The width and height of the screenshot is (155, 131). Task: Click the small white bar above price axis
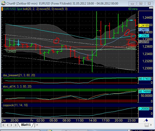tap(151, 8)
